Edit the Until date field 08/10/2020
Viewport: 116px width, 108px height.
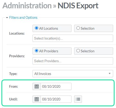coord(56,99)
